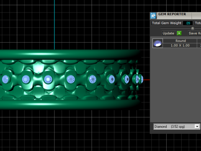Click the Round gem shape cell
This screenshot has height=151, width=201.
pos(180,41)
